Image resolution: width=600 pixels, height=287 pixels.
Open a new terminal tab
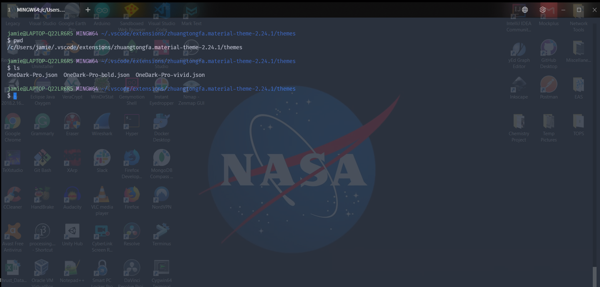(x=87, y=10)
